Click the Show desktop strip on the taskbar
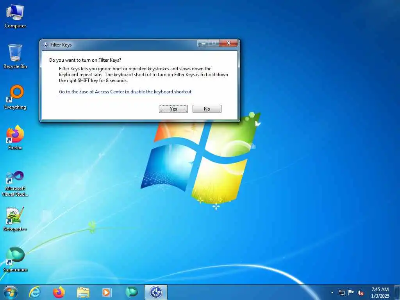Screen dimensions: 400x300 (397, 292)
